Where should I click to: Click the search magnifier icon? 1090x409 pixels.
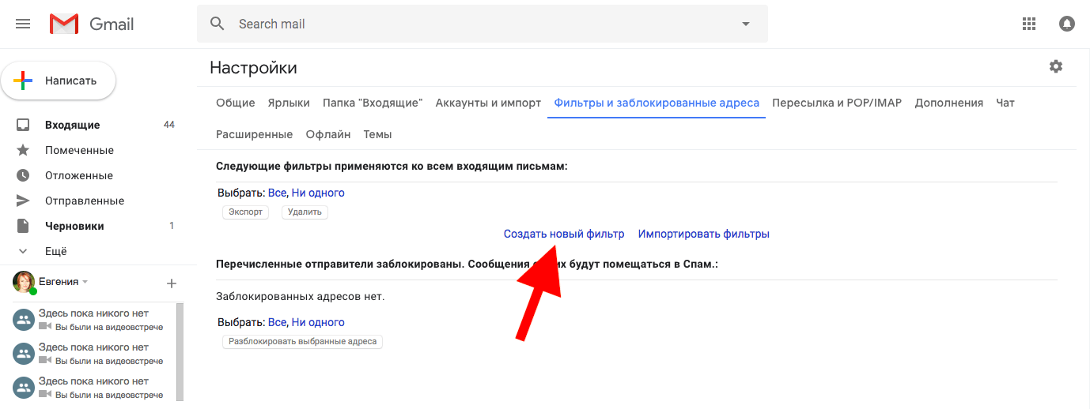(218, 24)
